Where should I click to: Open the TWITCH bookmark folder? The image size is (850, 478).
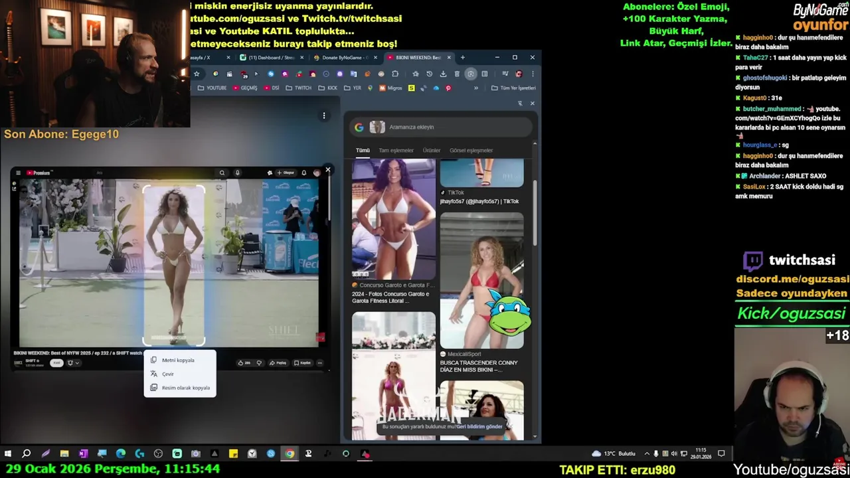click(x=299, y=88)
